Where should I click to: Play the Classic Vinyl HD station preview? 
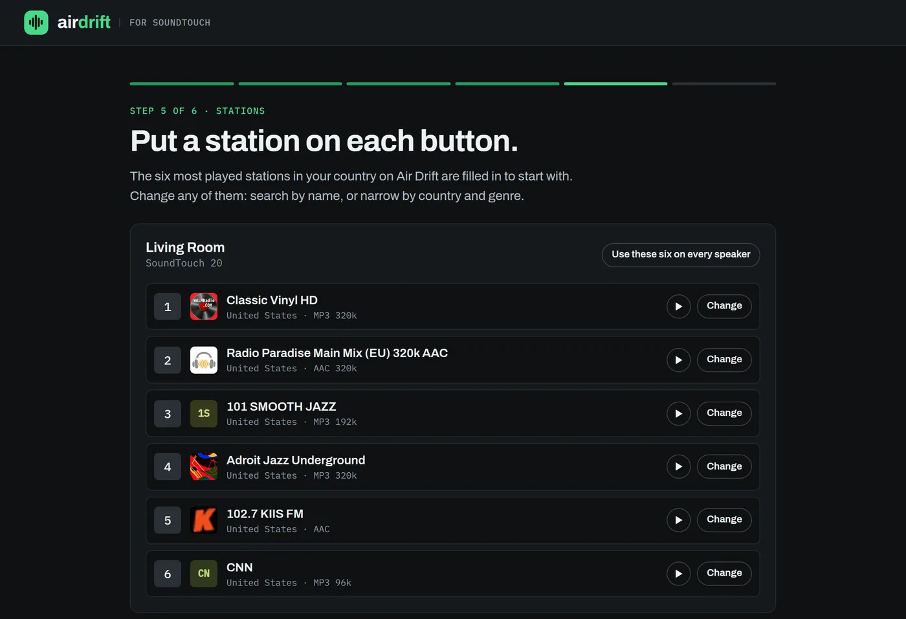pos(678,307)
